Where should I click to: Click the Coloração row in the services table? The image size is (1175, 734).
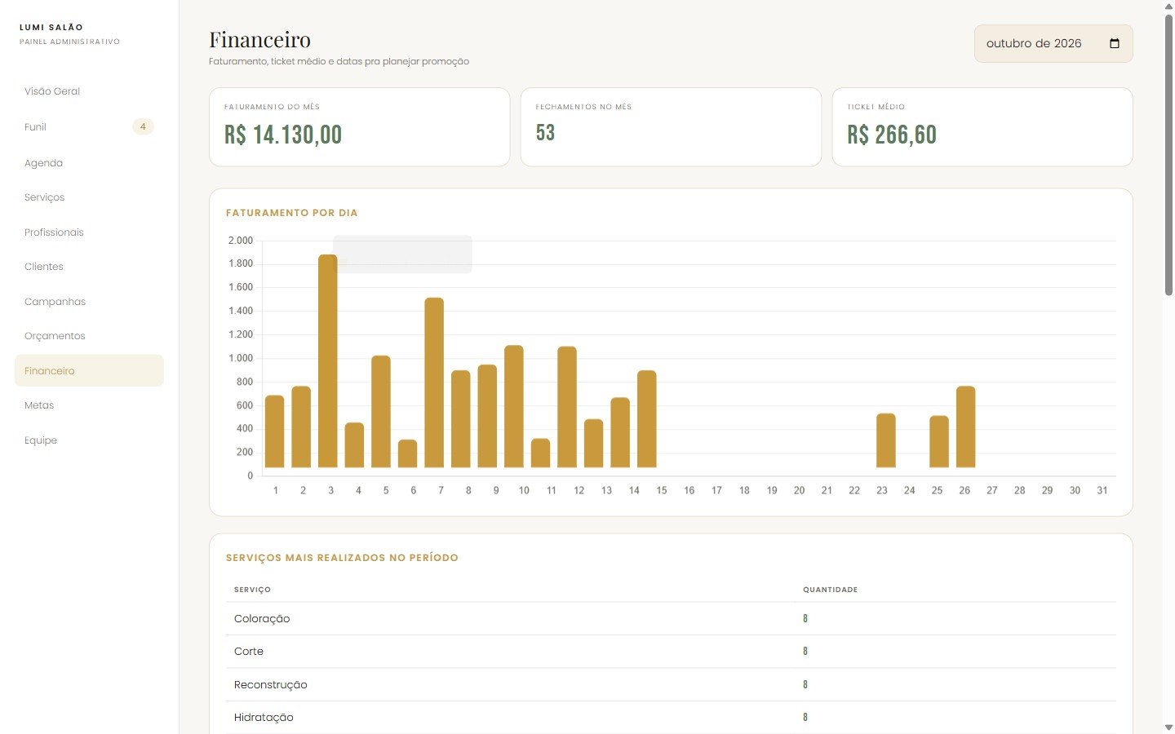point(671,619)
